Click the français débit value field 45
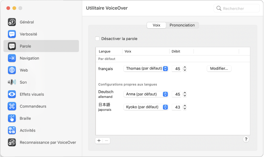264x157 pixels. [x=176, y=69]
